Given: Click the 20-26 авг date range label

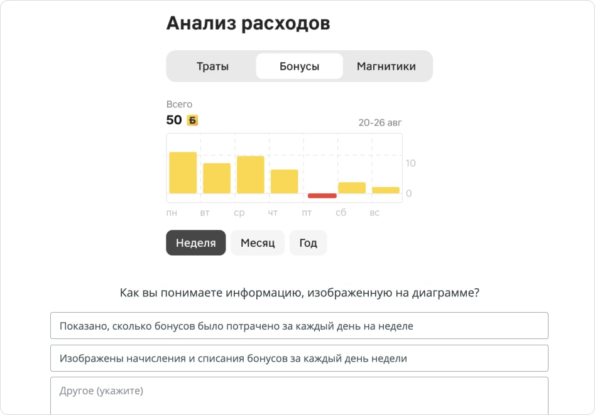Looking at the screenshot, I should click(x=380, y=122).
